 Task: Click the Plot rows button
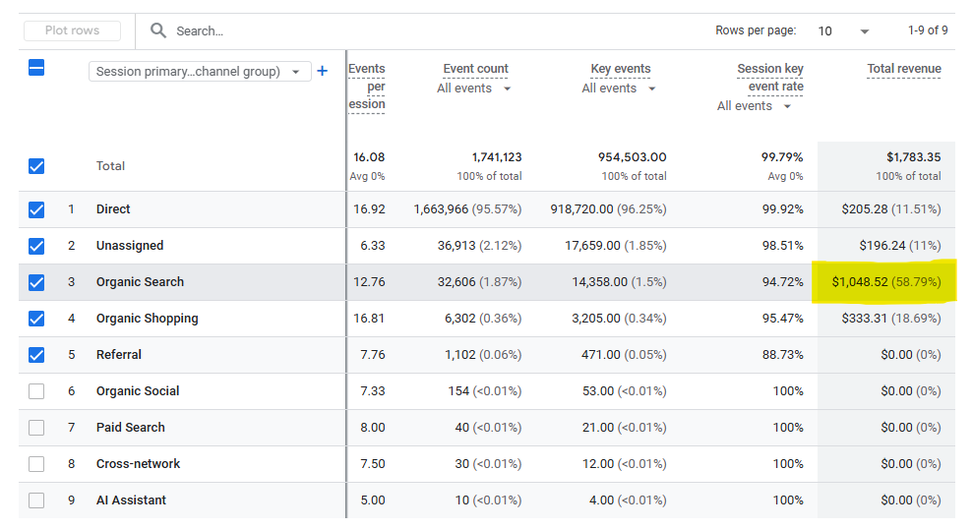(72, 30)
